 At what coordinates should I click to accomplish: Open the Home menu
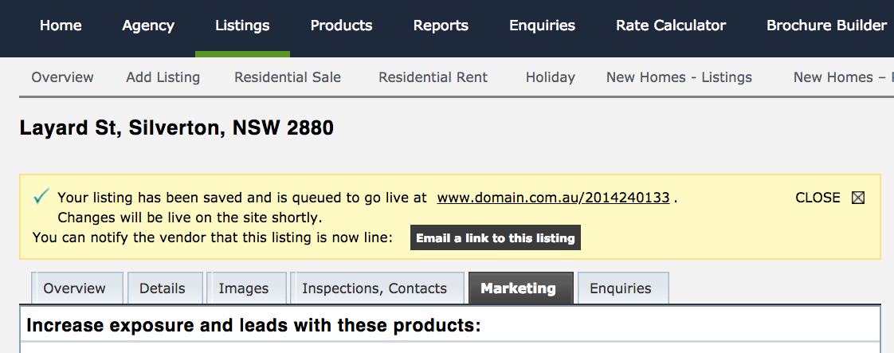pos(61,25)
